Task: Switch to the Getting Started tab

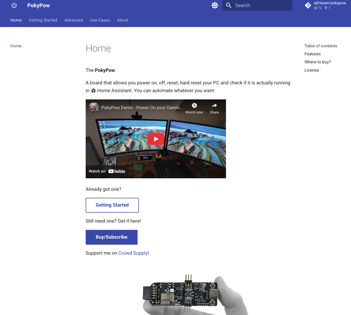Action: coord(43,20)
